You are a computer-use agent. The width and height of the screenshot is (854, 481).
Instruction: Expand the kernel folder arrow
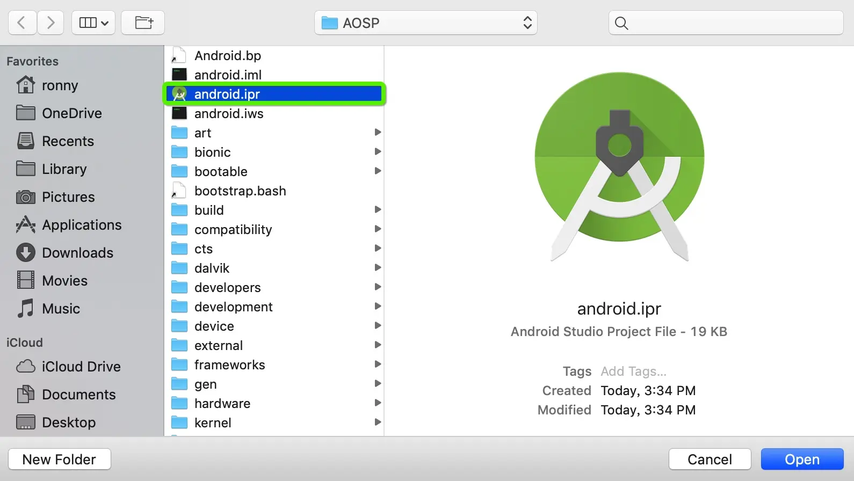click(378, 422)
